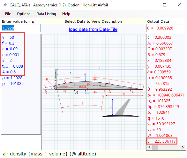187x158 pixels.
Task: Click the output list scroll left arrow
Action: click(x=149, y=147)
